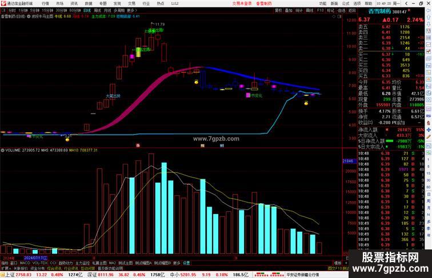Switch chart to 15分钟 period
Viewport: 432px width, 278px height.
(47, 10)
